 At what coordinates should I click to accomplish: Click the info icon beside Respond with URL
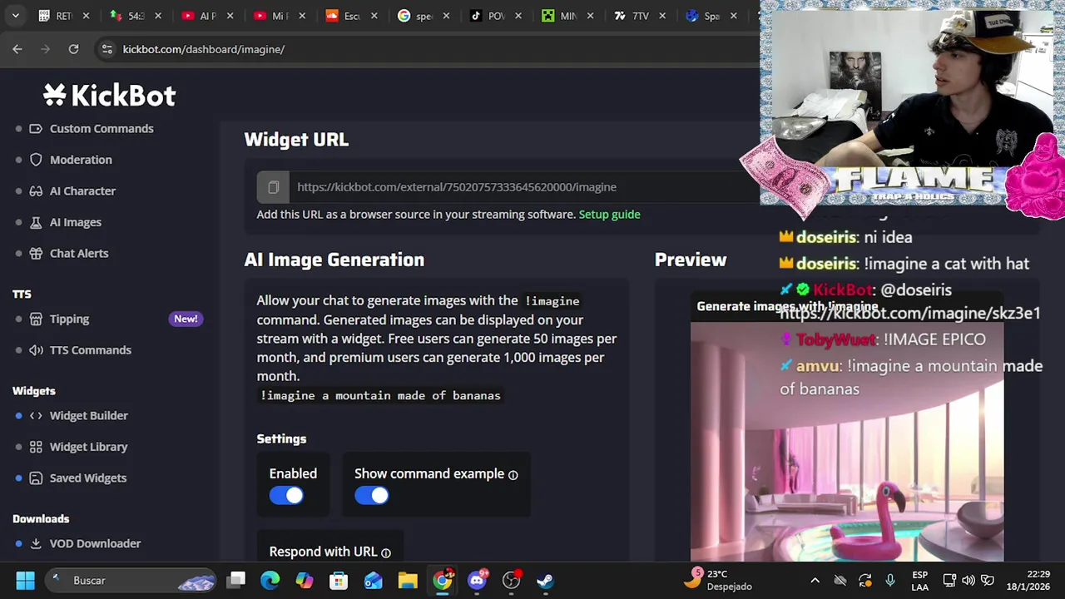coord(385,552)
